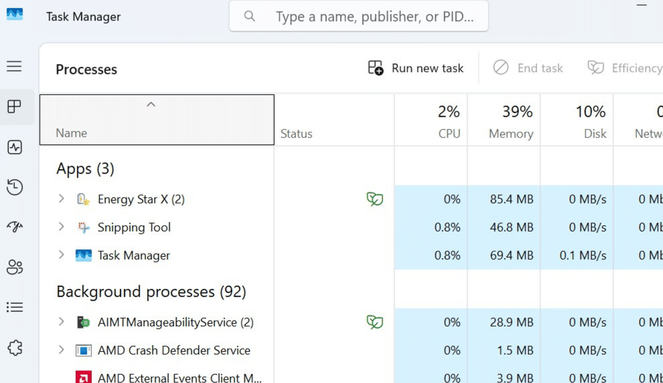Sort by the Status column

point(334,120)
